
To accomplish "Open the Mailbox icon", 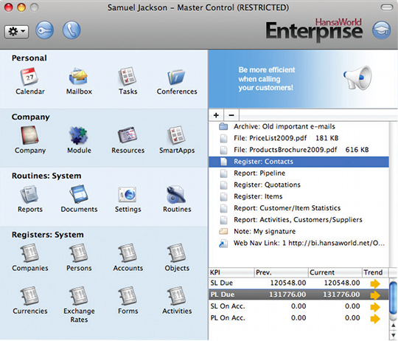I will click(x=79, y=77).
